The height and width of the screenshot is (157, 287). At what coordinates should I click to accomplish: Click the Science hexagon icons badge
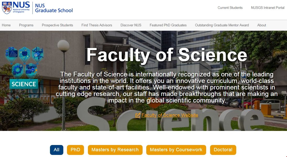coord(24,68)
